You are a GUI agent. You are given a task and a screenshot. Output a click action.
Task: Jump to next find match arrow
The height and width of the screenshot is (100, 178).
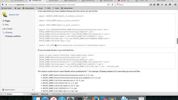pyautogui.click(x=27, y=94)
